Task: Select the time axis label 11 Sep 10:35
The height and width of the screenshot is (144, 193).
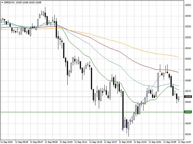Action: [125, 142]
